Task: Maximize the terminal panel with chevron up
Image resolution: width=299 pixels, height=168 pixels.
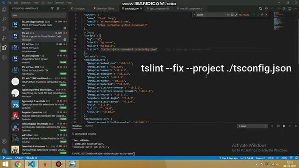Action: (290, 126)
